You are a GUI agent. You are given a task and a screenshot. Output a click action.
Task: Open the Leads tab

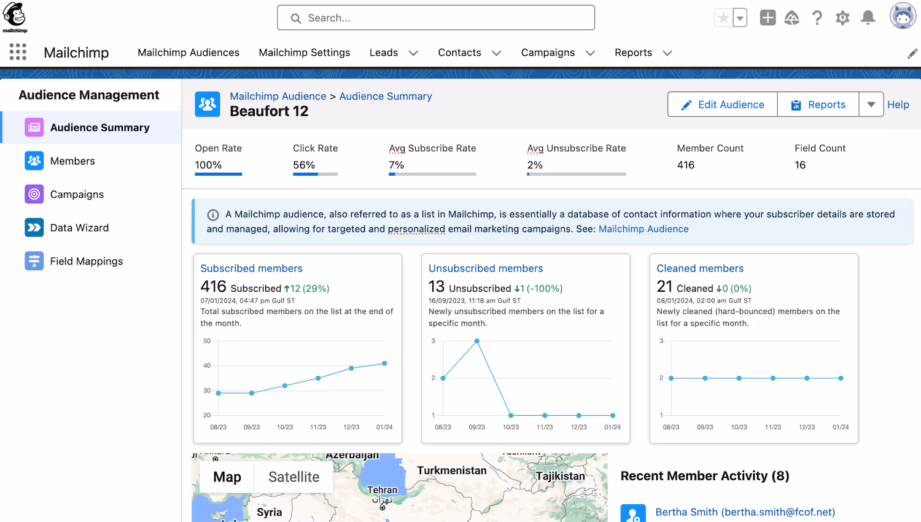click(x=384, y=53)
